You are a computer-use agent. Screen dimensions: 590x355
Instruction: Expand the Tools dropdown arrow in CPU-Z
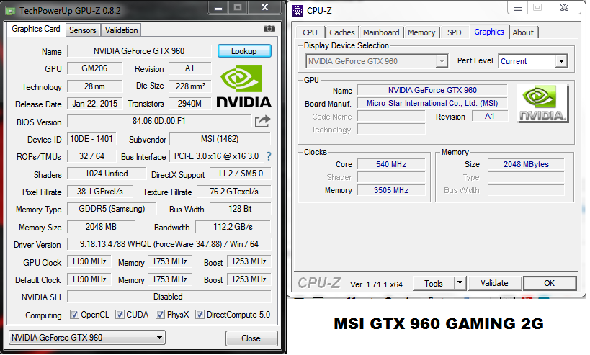pos(460,283)
